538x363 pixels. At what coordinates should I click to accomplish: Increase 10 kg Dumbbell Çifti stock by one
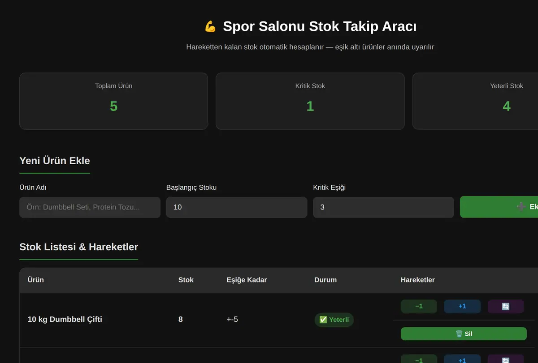462,306
